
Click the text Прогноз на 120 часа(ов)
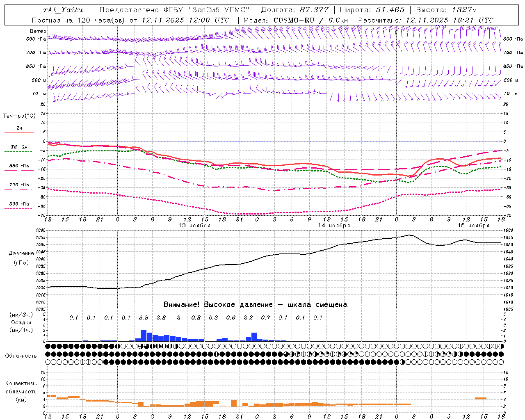pos(79,20)
